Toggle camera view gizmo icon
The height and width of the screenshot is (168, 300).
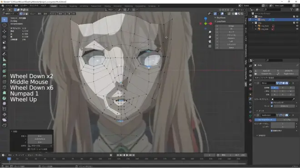click(x=210, y=42)
